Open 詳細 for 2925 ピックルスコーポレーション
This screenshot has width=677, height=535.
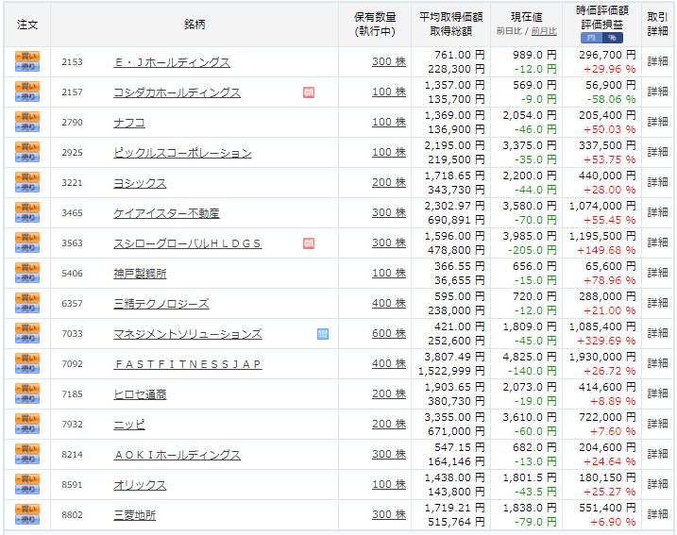click(x=657, y=152)
